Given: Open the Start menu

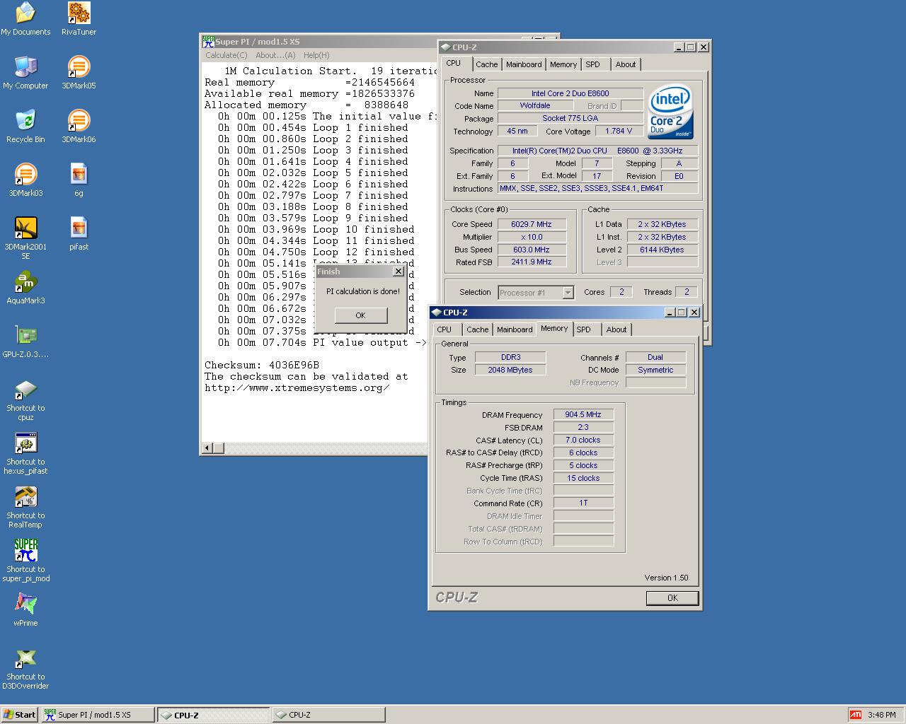Looking at the screenshot, I should [x=20, y=715].
